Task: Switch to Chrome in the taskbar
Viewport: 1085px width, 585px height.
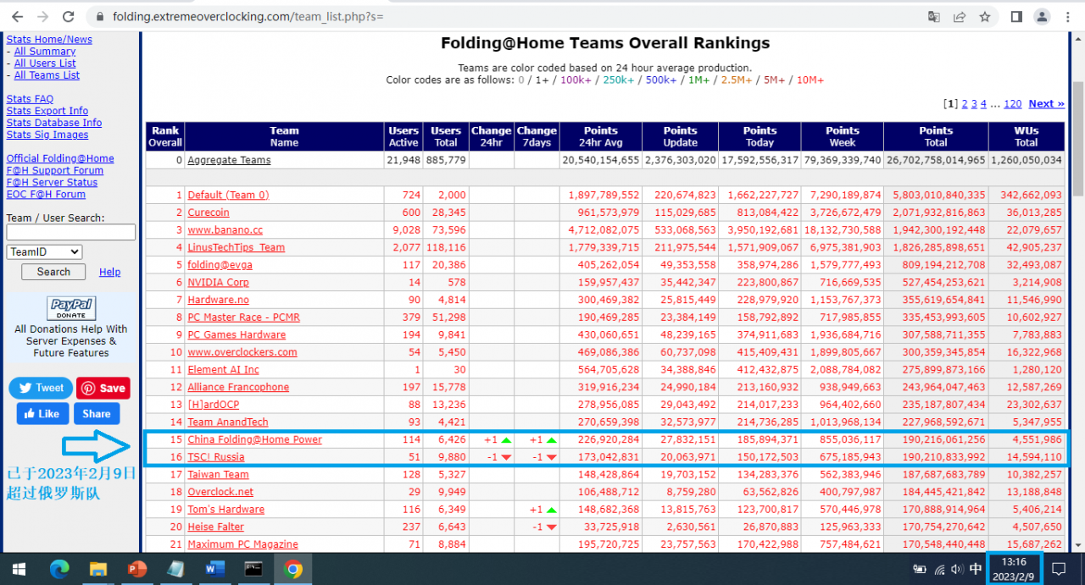Action: [292, 569]
